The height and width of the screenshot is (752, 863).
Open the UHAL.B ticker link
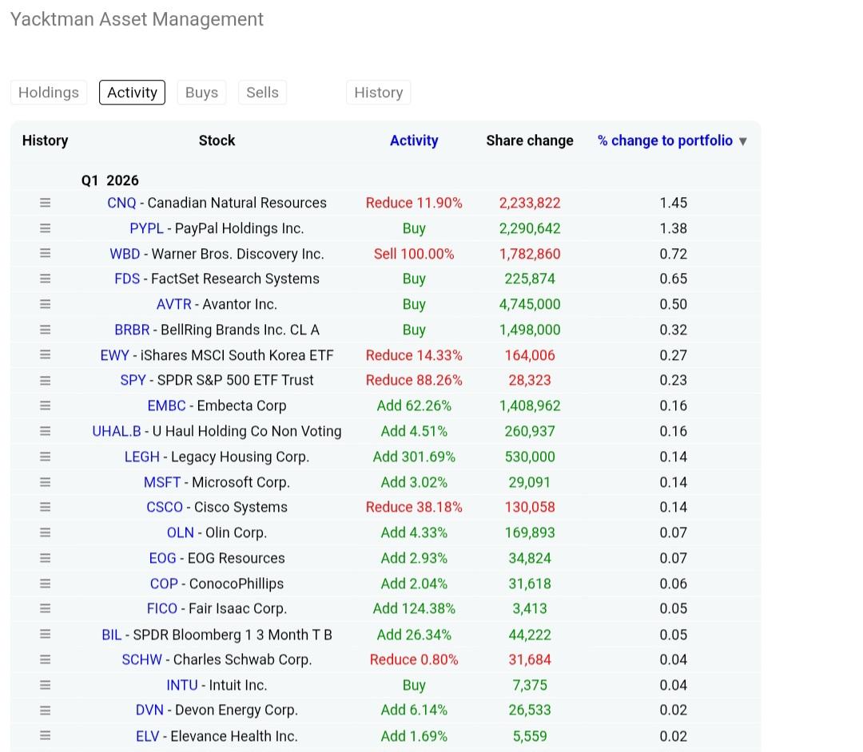coord(117,431)
